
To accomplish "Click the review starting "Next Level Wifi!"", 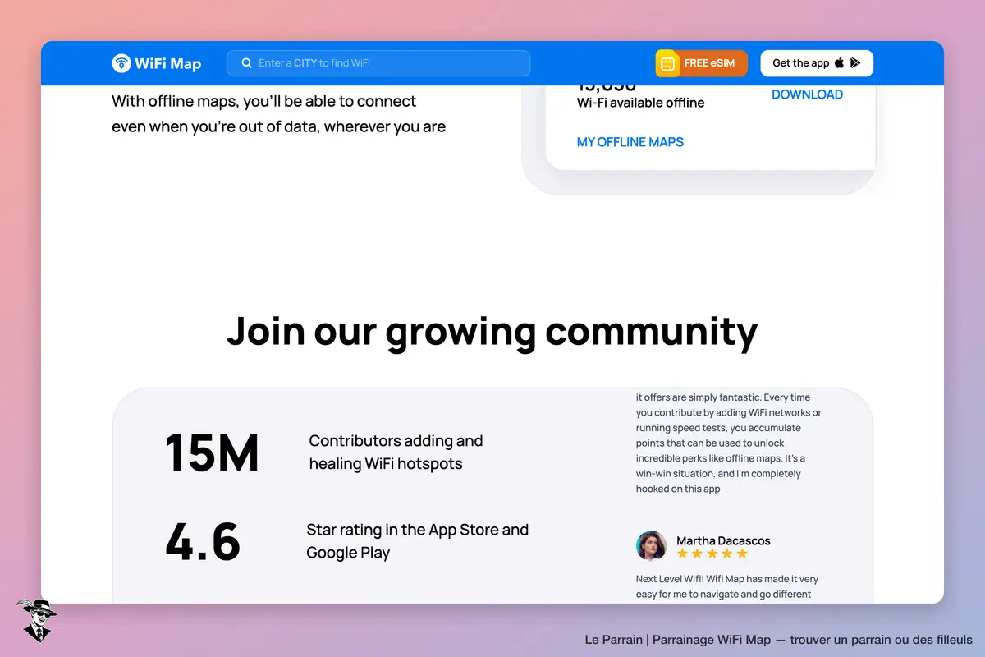I will pos(727,586).
